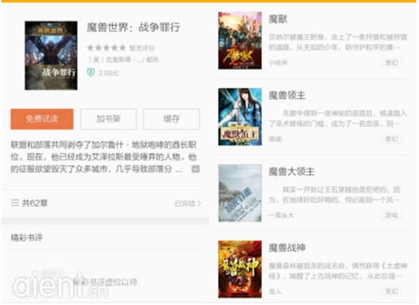
Task: Click the 精彩书评 section heading
Action: [27, 238]
